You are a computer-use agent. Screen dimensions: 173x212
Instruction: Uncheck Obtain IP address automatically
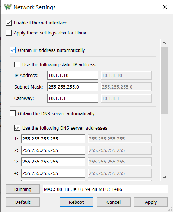[13, 50]
